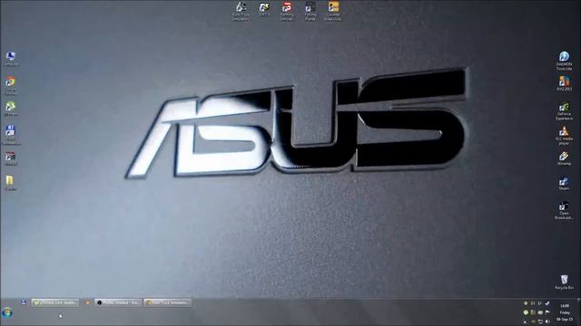581x326 pixels.
Task: Open the Action Center flag tray icon
Action: coord(547,312)
